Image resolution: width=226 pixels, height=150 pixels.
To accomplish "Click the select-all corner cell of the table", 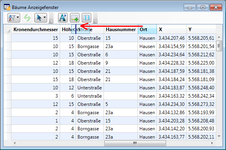I will pyautogui.click(x=8, y=29).
